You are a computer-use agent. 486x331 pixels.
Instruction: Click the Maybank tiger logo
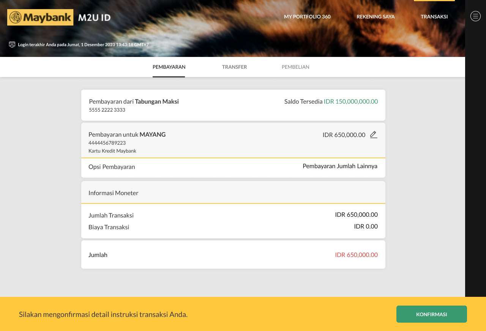16,17
